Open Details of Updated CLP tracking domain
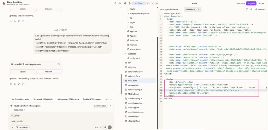268x130 pixels. pyautogui.click(x=23, y=72)
